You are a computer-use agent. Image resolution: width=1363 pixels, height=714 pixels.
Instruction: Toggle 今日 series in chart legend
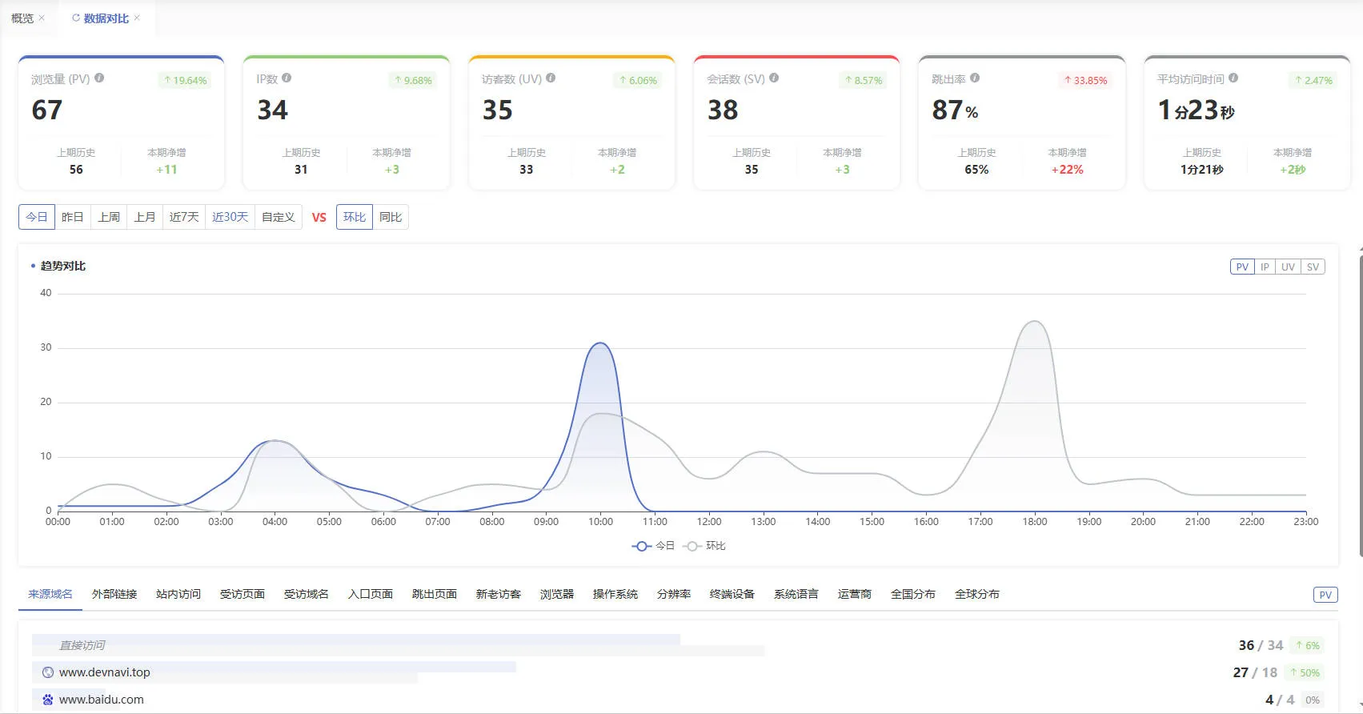[x=654, y=546]
